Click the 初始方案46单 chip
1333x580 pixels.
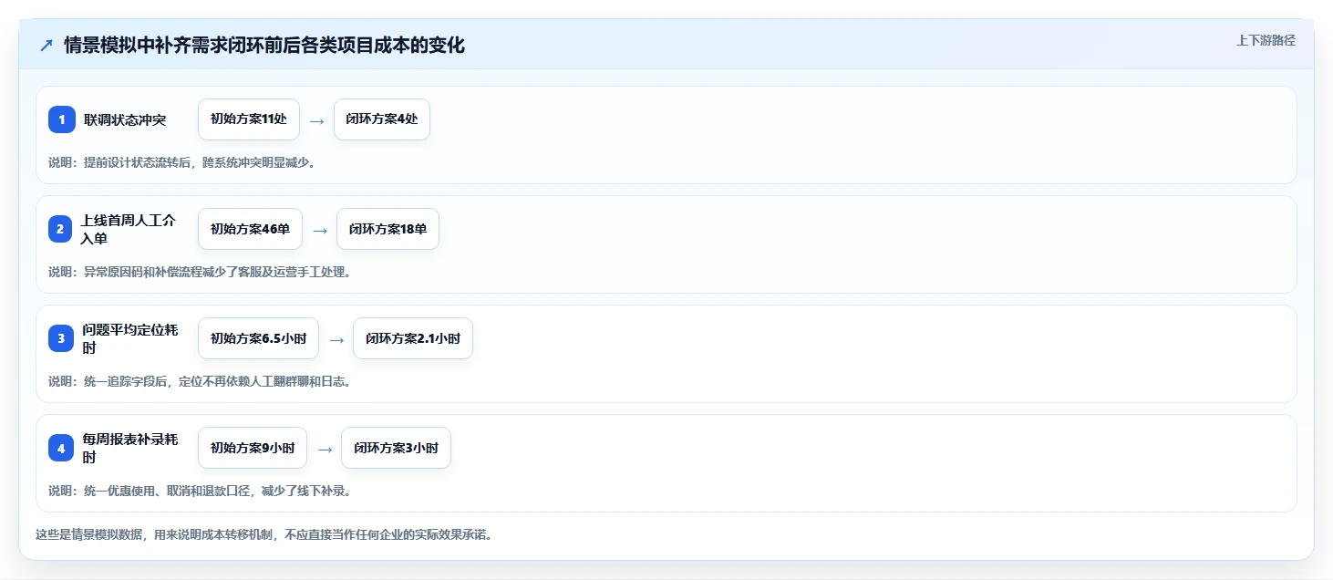(x=250, y=229)
